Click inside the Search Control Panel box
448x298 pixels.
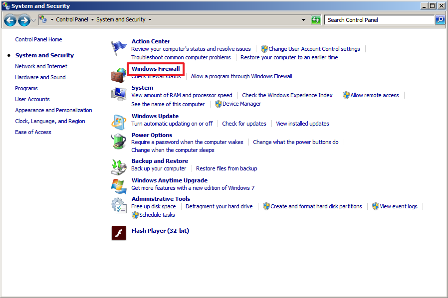tap(377, 19)
